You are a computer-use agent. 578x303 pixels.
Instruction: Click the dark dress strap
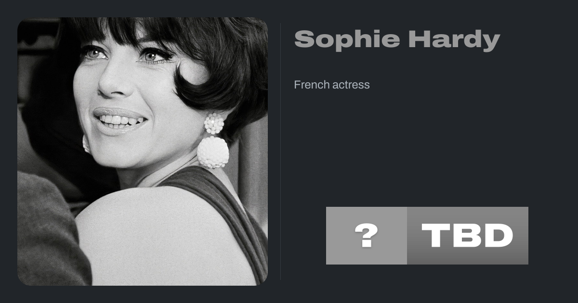[226, 212]
